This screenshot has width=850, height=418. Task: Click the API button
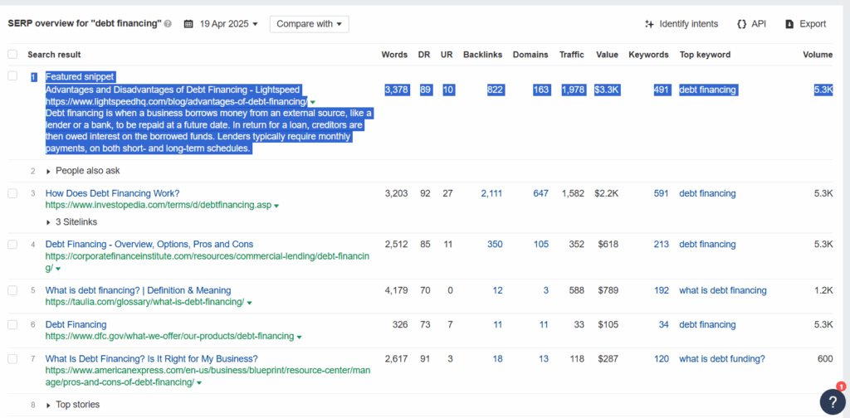[x=751, y=24]
